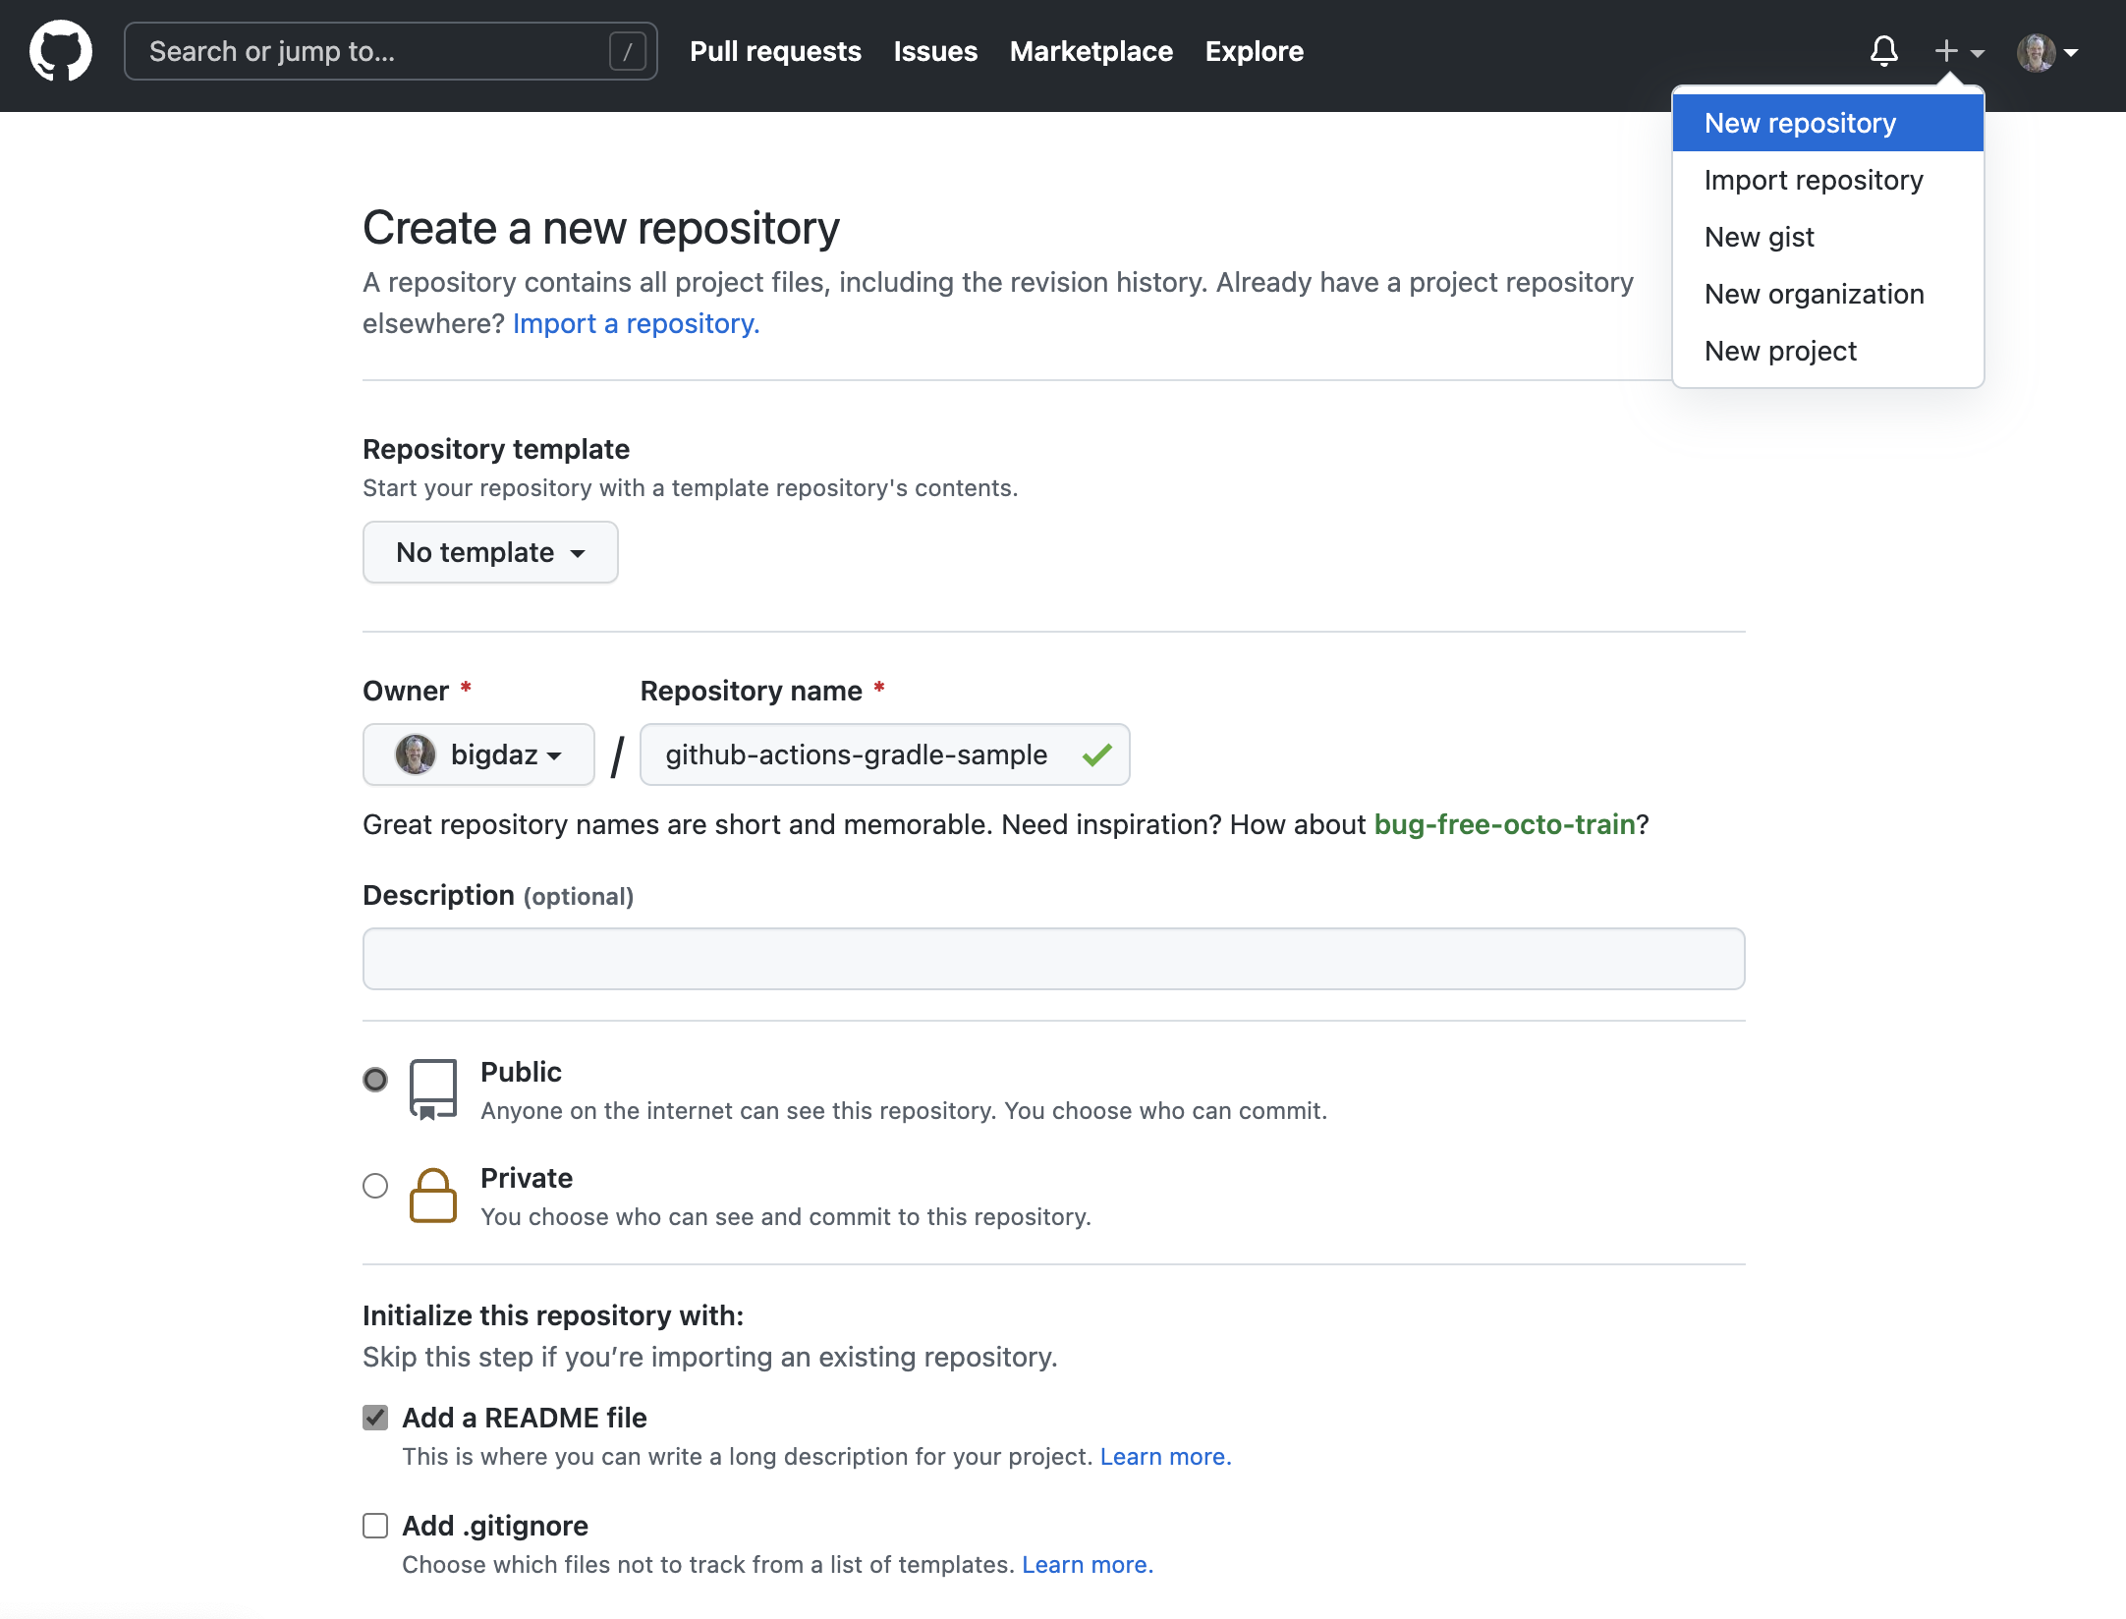
Task: Click inside the Description field
Action: click(x=1051, y=958)
